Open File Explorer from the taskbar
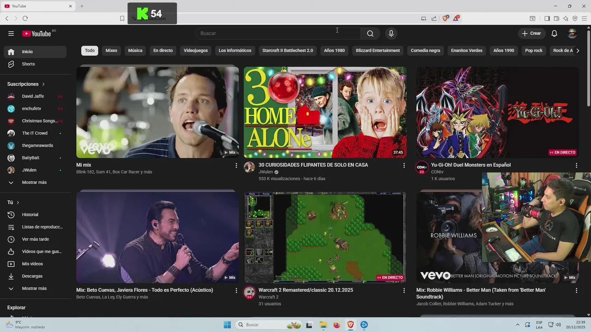The image size is (591, 332). pos(323,325)
